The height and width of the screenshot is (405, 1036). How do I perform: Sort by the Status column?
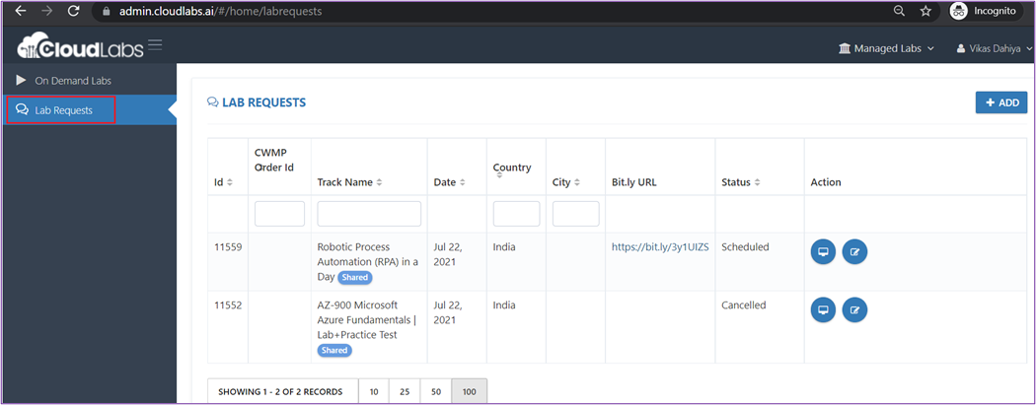741,182
